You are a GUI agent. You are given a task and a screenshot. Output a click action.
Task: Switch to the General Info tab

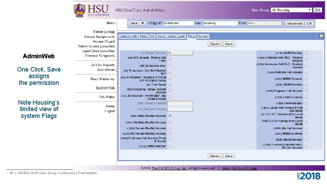click(128, 36)
